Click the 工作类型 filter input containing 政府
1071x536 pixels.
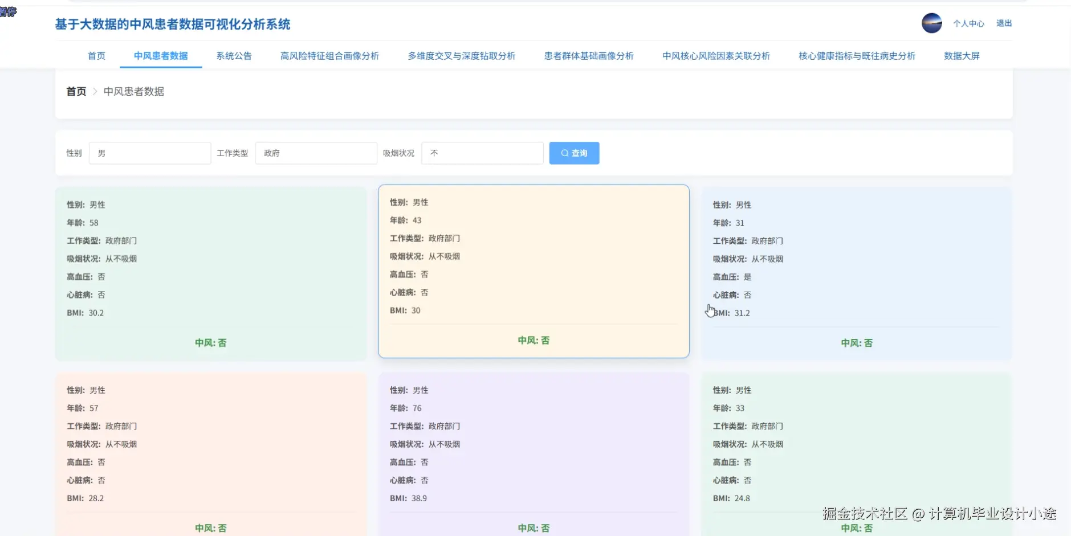(316, 153)
